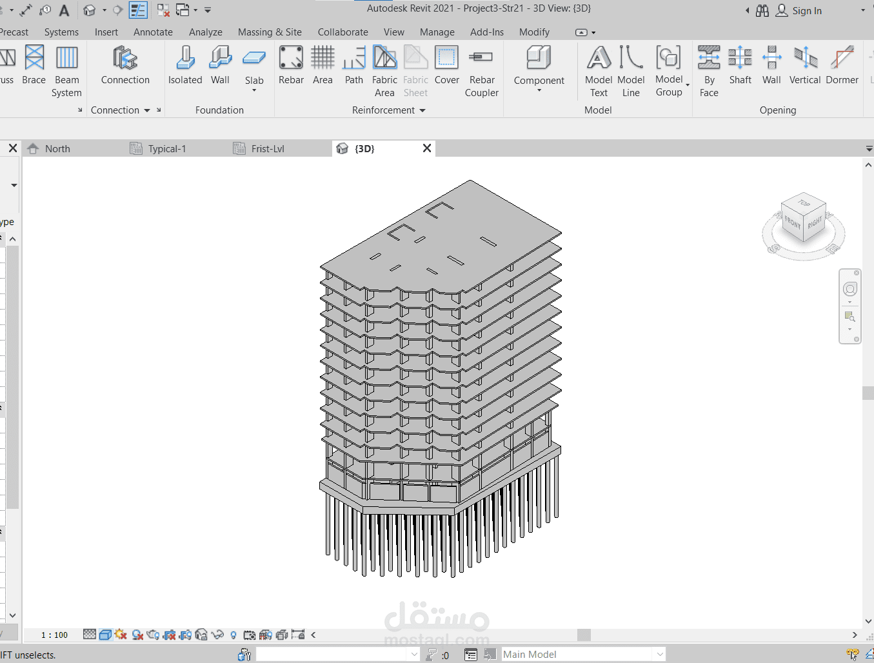This screenshot has width=874, height=663.
Task: Open the Systems ribbon tab
Action: (61, 32)
